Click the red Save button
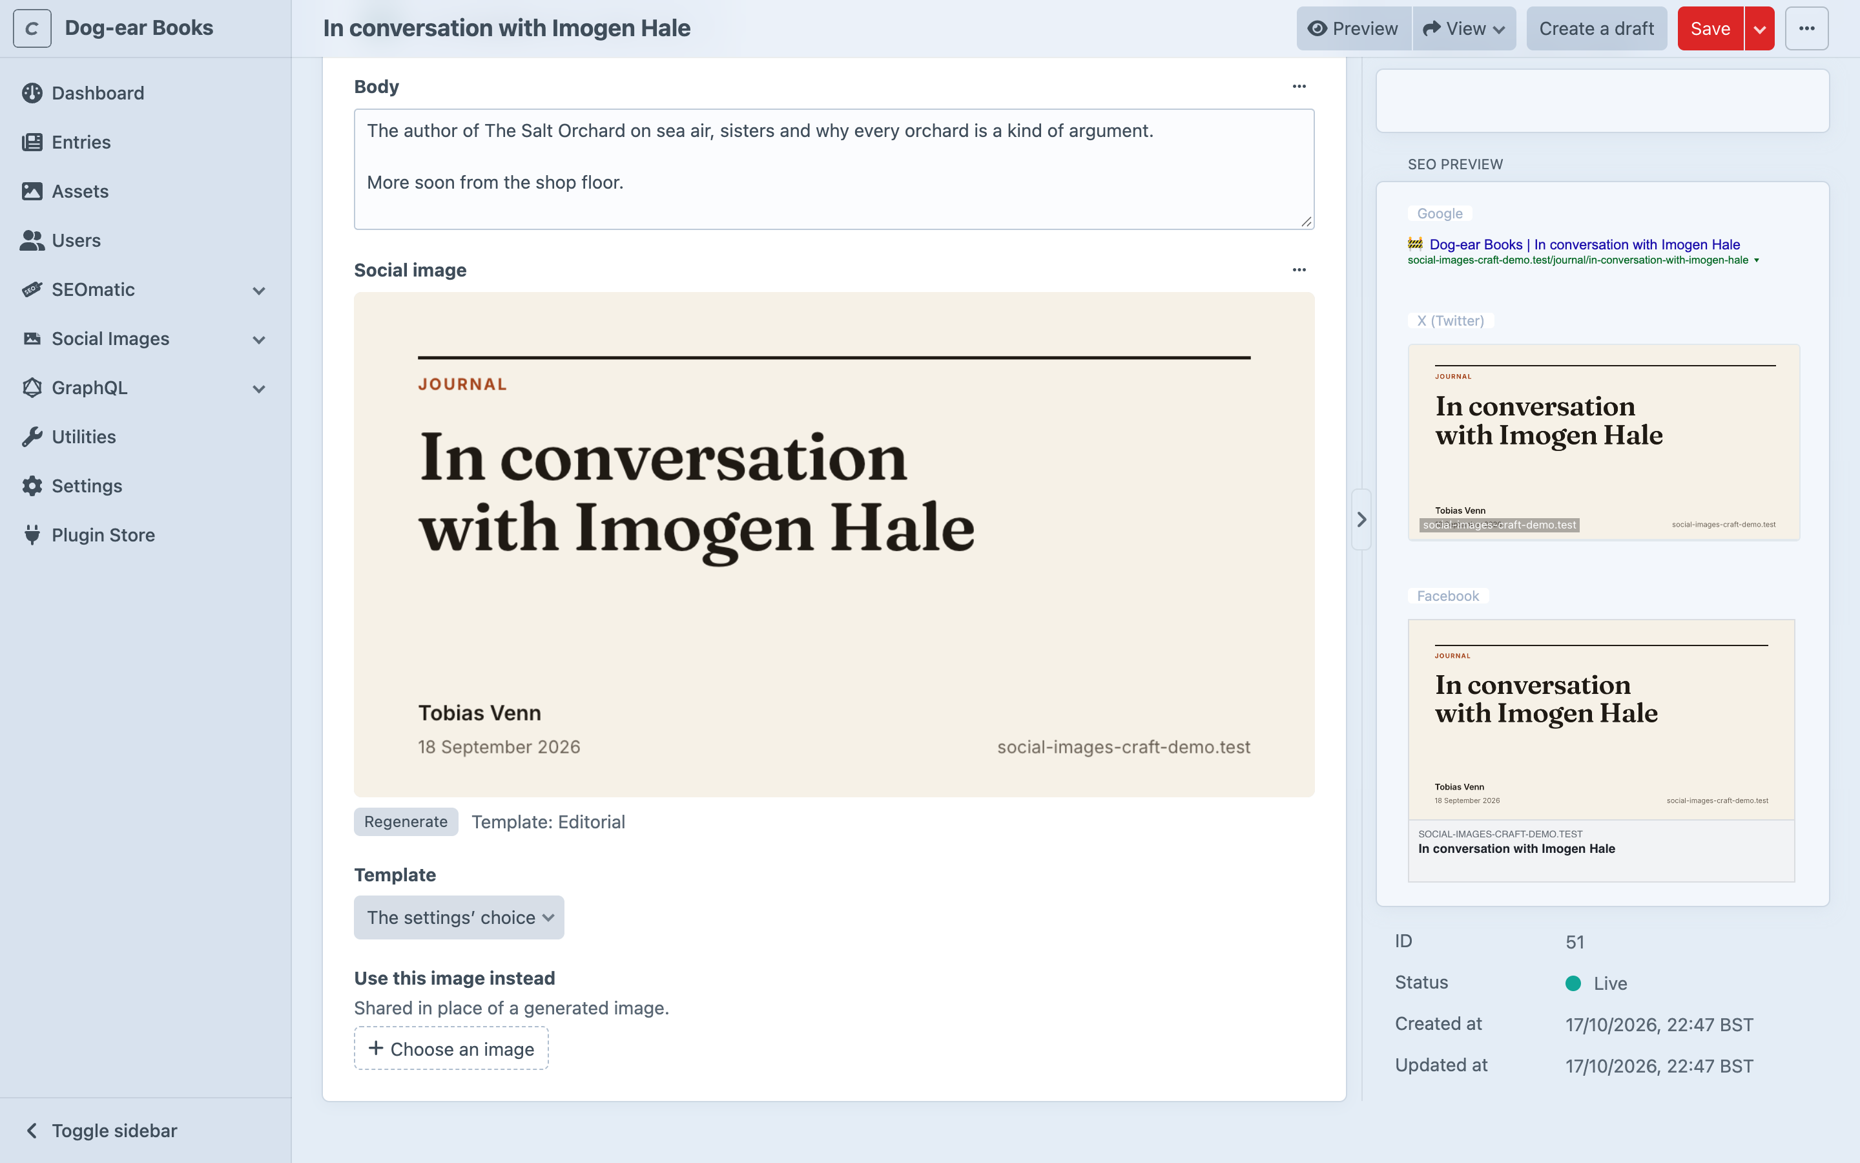Viewport: 1860px width, 1163px height. pyautogui.click(x=1710, y=28)
